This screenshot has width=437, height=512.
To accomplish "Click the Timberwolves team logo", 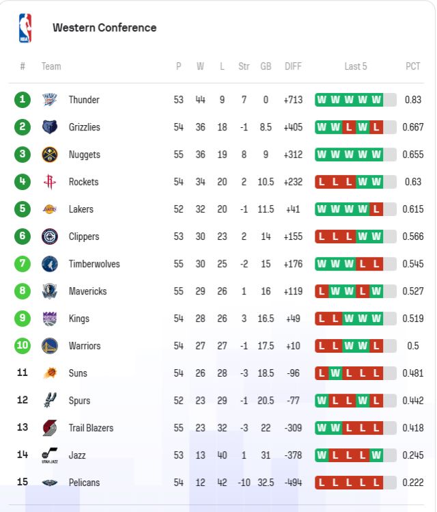I will click(50, 264).
